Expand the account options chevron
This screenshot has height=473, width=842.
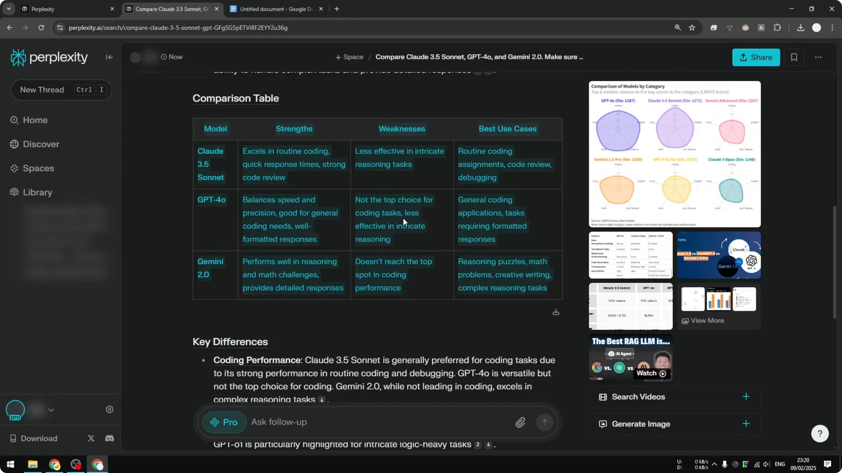[51, 409]
